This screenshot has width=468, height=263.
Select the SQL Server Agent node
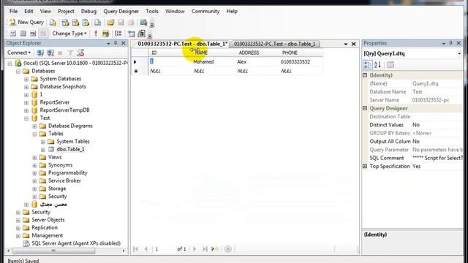tap(76, 243)
